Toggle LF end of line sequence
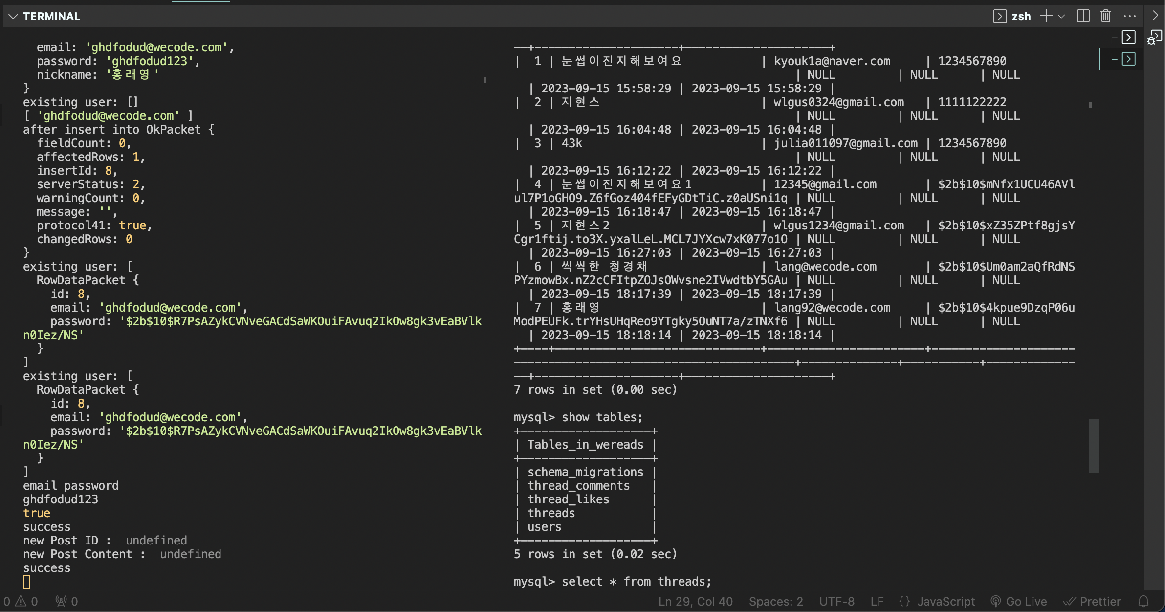The height and width of the screenshot is (612, 1165). [877, 601]
